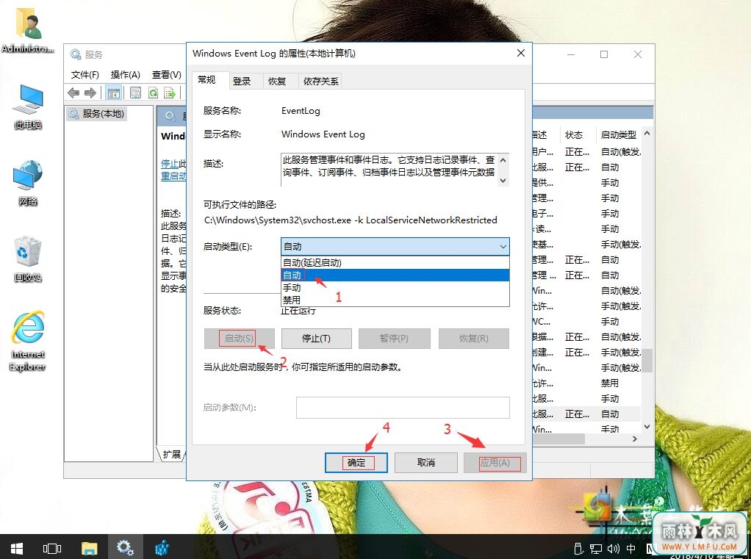751x559 pixels.
Task: Select 服务(本地) in the console tree
Action: point(97,113)
